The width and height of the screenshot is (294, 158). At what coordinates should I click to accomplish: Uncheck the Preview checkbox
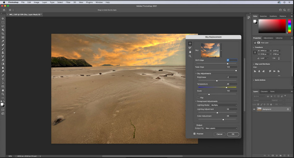point(194,134)
